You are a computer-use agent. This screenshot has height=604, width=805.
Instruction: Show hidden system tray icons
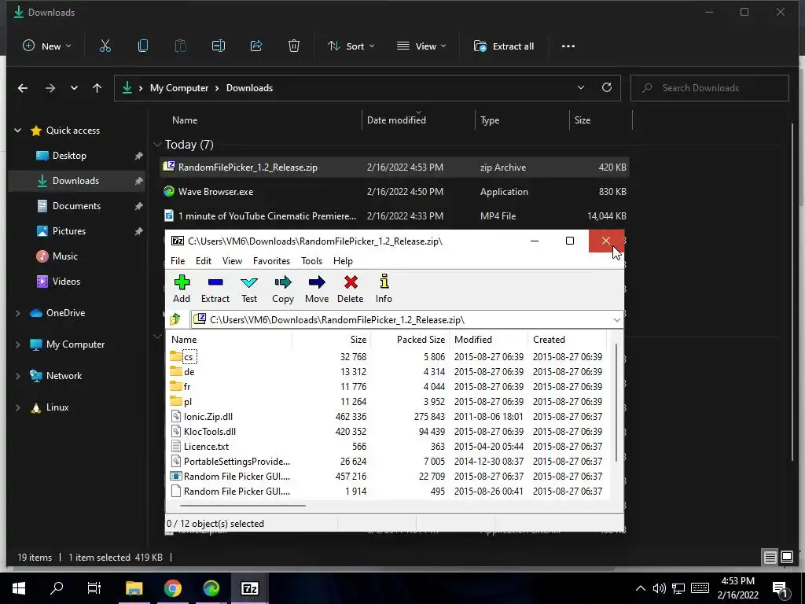(x=640, y=588)
